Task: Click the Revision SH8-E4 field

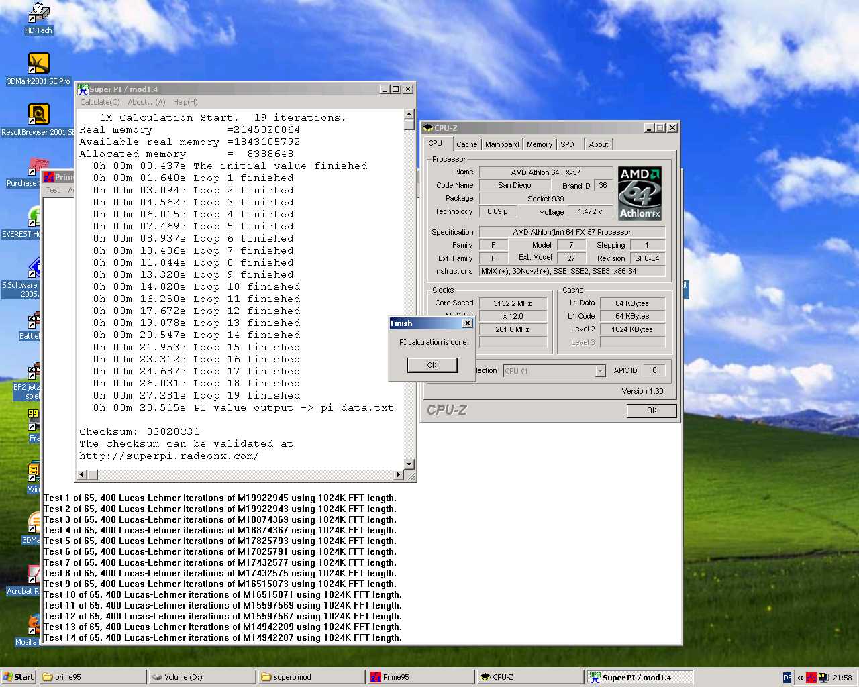Action: (648, 258)
